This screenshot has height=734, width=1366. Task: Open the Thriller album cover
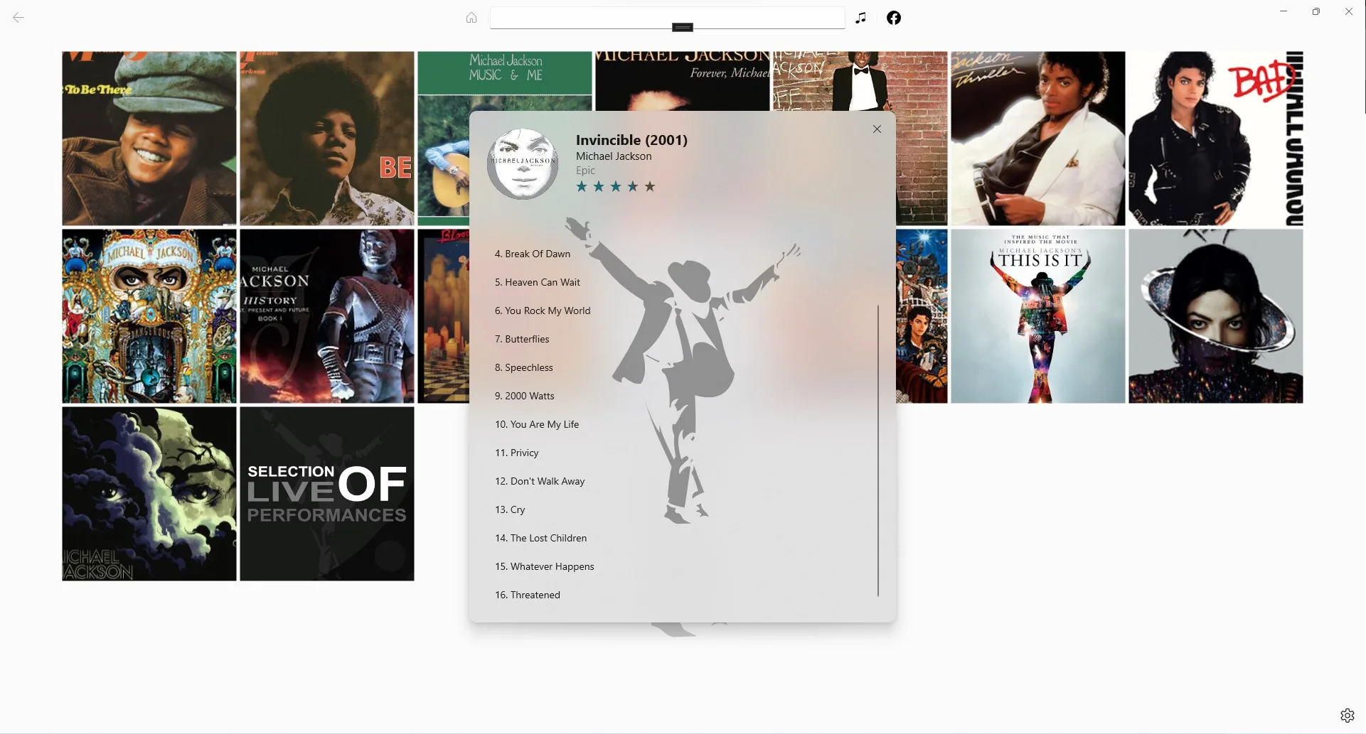[x=1038, y=139]
